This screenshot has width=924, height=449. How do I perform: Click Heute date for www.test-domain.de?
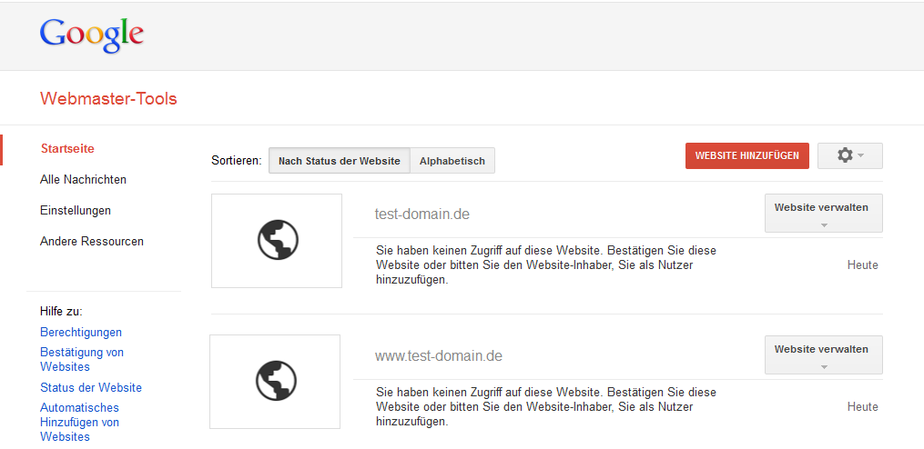tap(863, 406)
